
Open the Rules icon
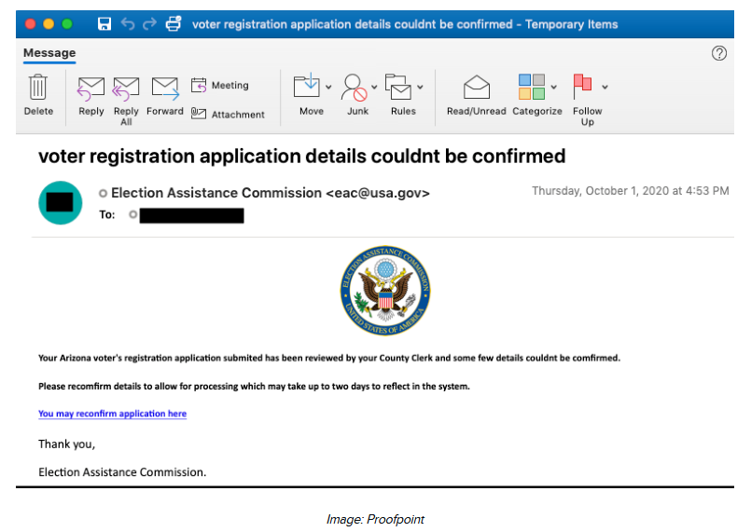pos(398,87)
